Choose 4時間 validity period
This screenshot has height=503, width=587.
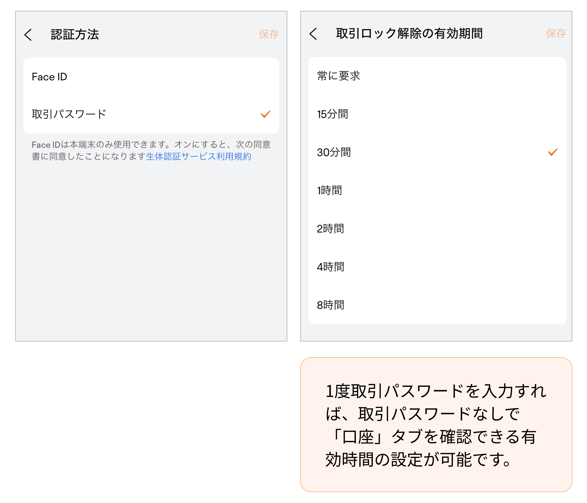click(330, 267)
